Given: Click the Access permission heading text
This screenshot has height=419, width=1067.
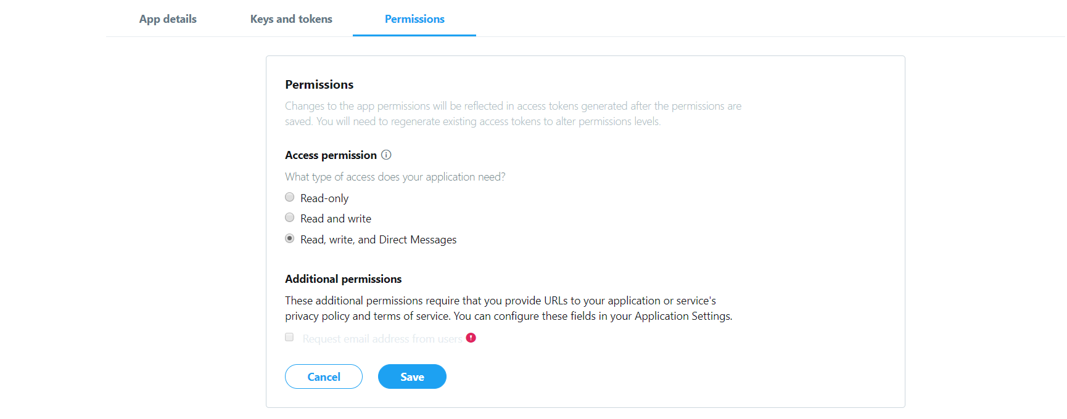Looking at the screenshot, I should pos(331,155).
